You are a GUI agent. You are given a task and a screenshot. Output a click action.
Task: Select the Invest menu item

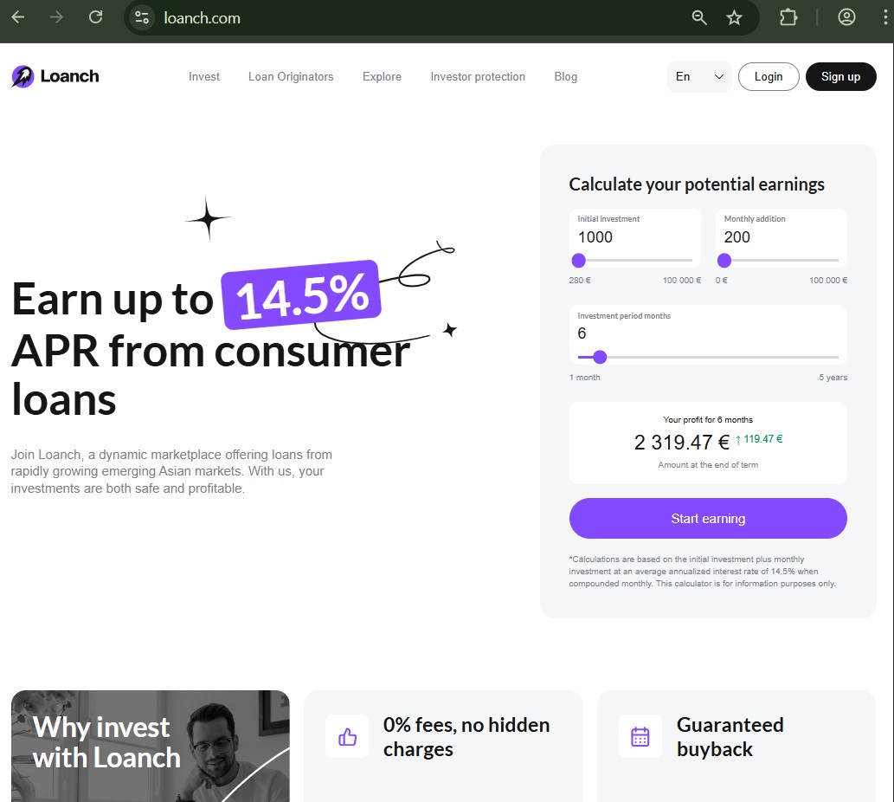click(203, 77)
